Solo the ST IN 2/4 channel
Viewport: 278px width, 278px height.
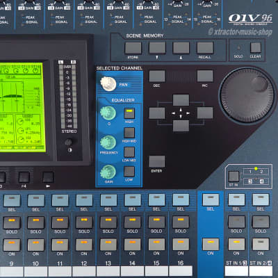[x=261, y=222]
